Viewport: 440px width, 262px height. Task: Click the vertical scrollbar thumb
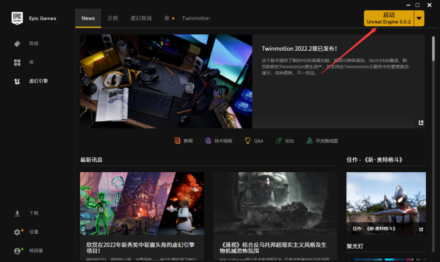[x=433, y=48]
